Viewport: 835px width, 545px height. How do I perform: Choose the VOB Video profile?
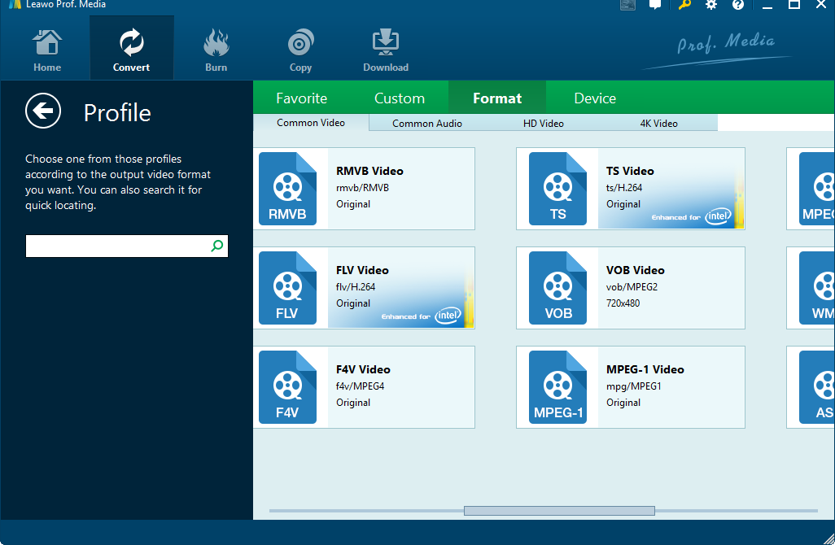click(630, 288)
